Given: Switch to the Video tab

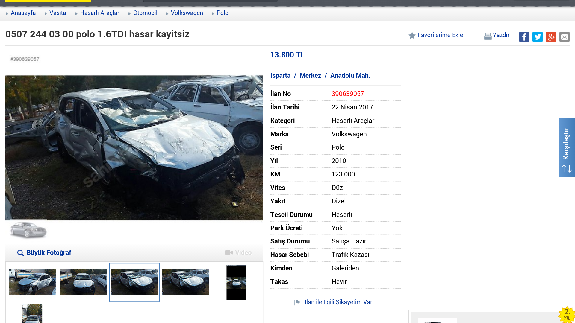Looking at the screenshot, I should [238, 253].
